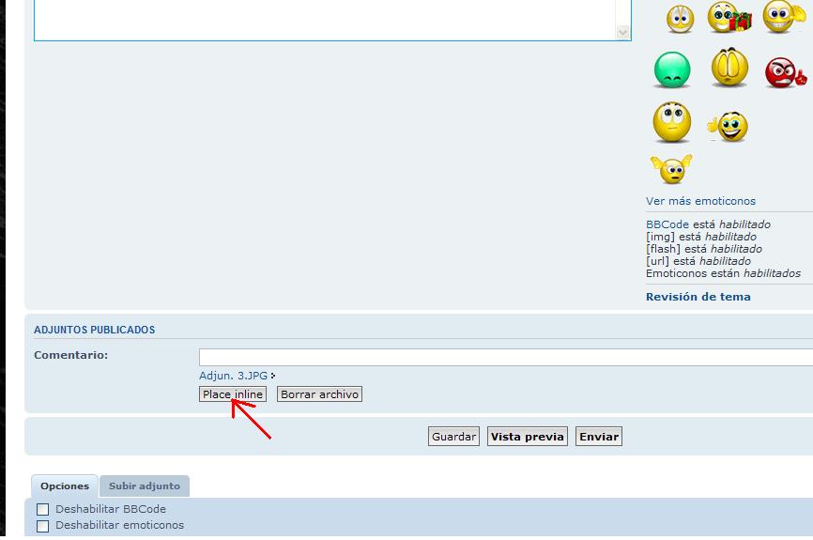Insert the angry red emoticon
This screenshot has height=540, width=813.
click(784, 71)
